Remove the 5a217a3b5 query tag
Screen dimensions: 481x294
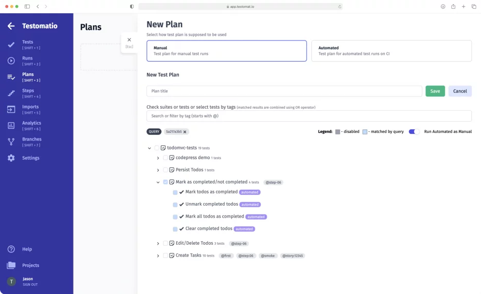click(x=185, y=132)
